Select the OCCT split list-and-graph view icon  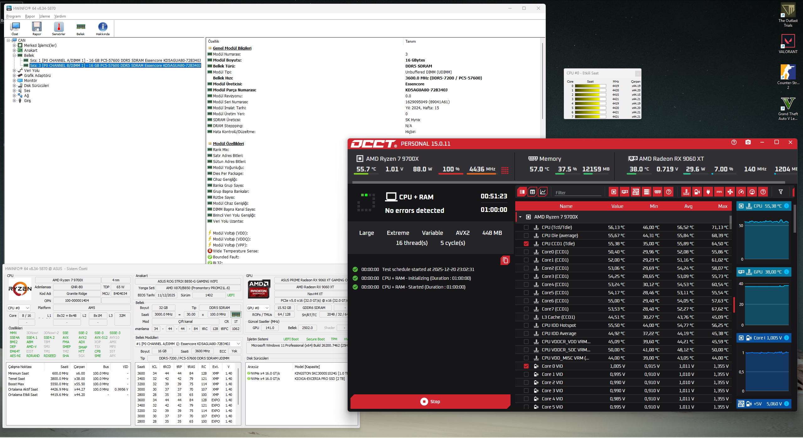[x=522, y=192]
